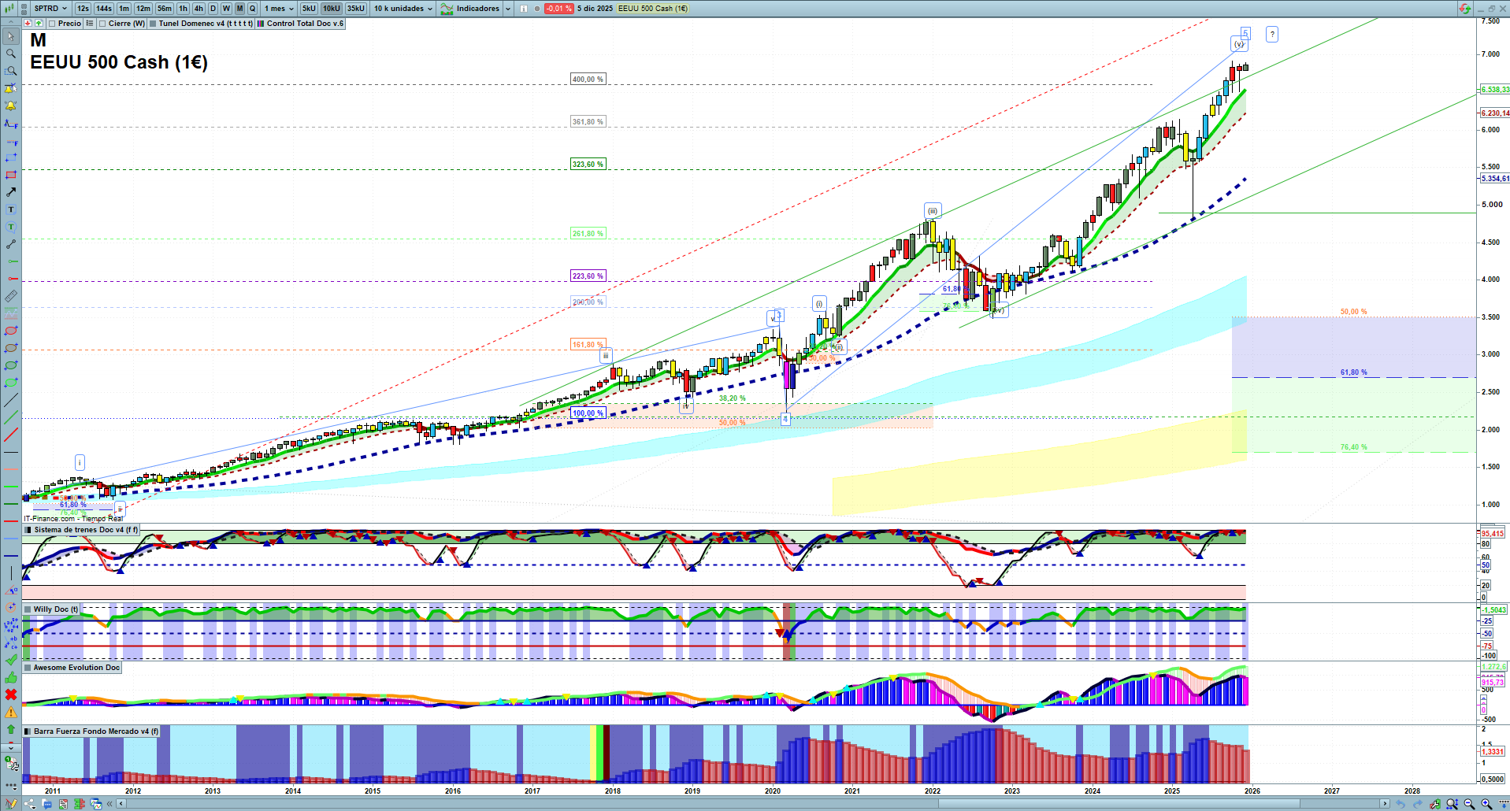
Task: Click the Indicadores button
Action: [x=477, y=9]
